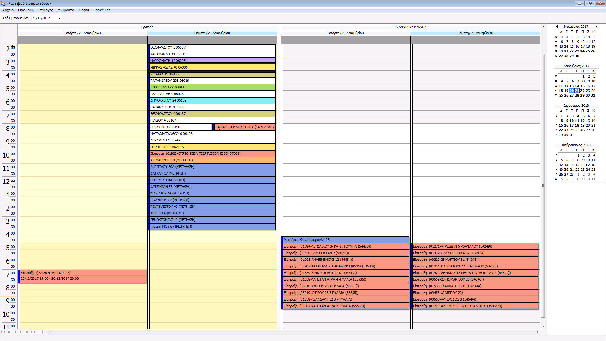Select the ΜΤΡΗΣΕΙΣ ΤΡΙΑΝΔΡΙΑ appointment
Screen dimensions: 606x341
[212, 147]
